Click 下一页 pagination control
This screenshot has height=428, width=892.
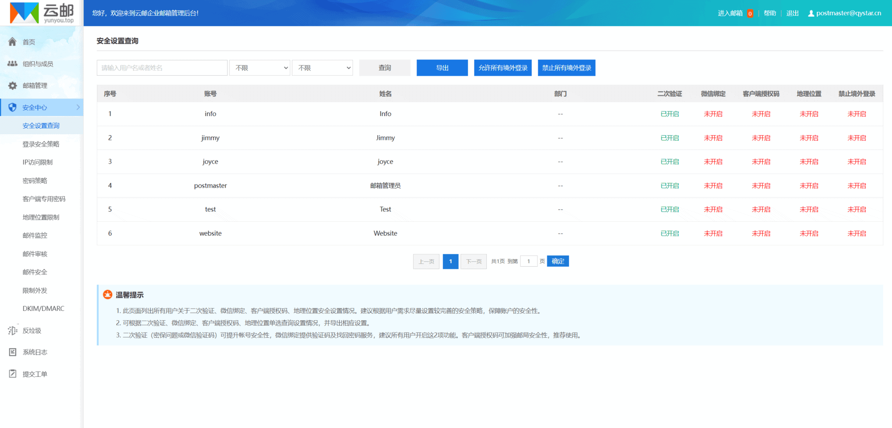pyautogui.click(x=473, y=261)
